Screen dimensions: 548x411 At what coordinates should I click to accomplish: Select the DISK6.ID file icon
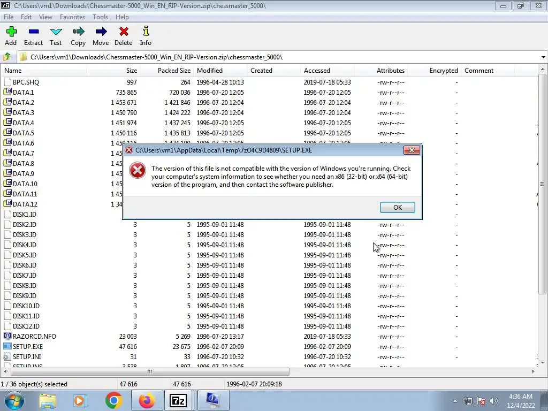coord(7,265)
